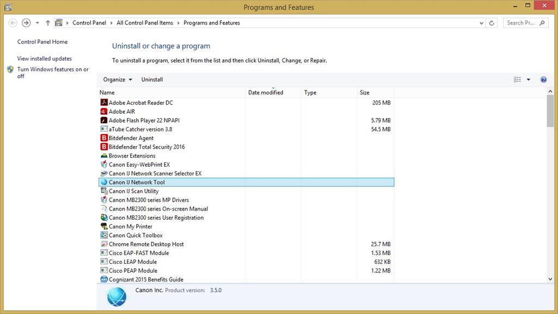The height and width of the screenshot is (314, 558).
Task: Open the recent locations dropdown arrow
Action: (x=38, y=23)
